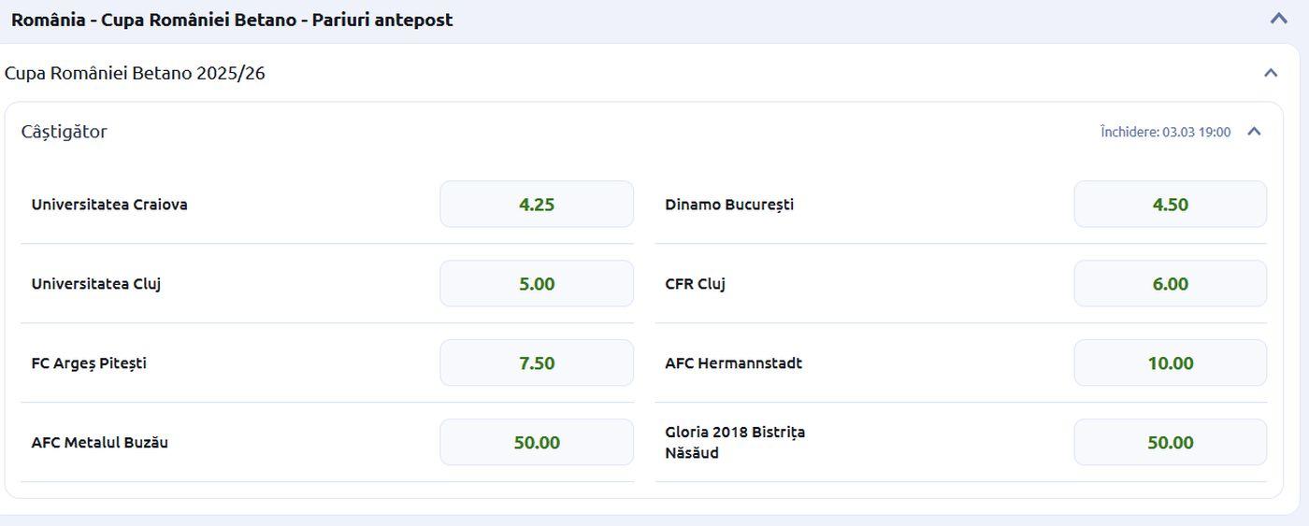Bet on CFR Cluj at 6.00

(x=1170, y=284)
